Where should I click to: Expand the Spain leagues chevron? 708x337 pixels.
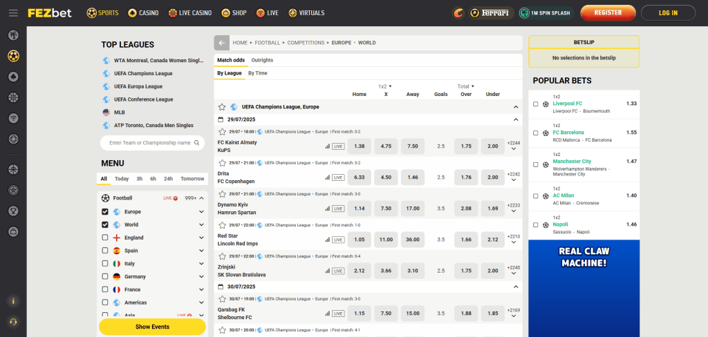pos(201,251)
